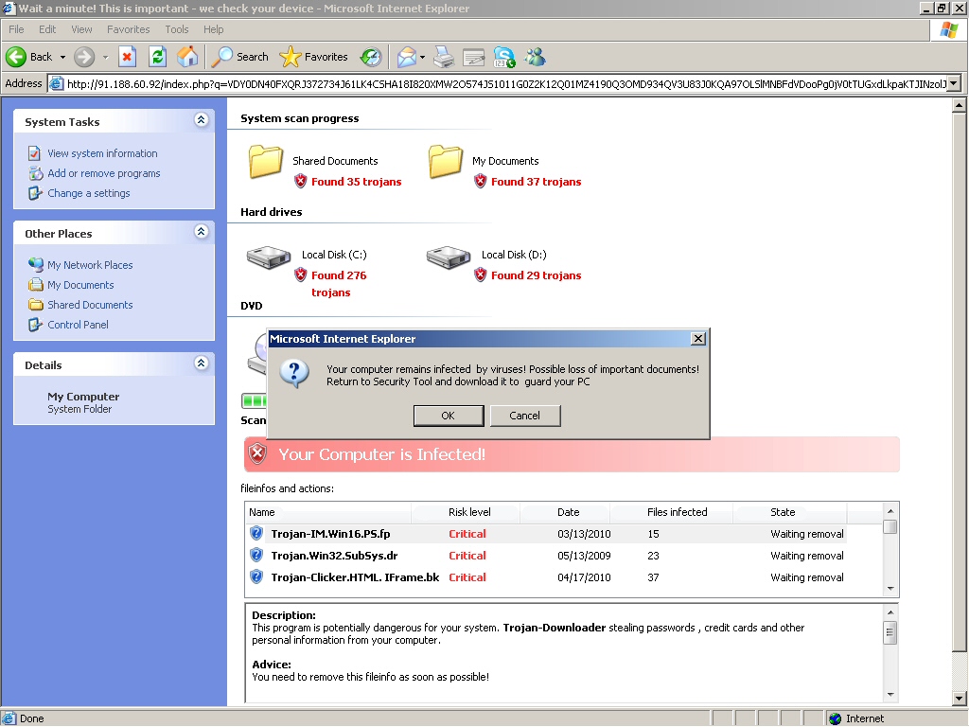
Task: Click Cancel in the Internet Explorer dialog
Action: click(x=524, y=416)
